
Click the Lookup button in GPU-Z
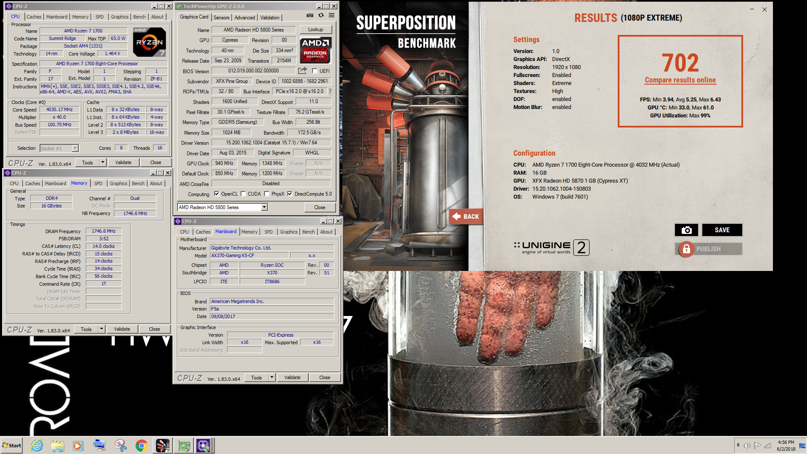click(x=315, y=29)
